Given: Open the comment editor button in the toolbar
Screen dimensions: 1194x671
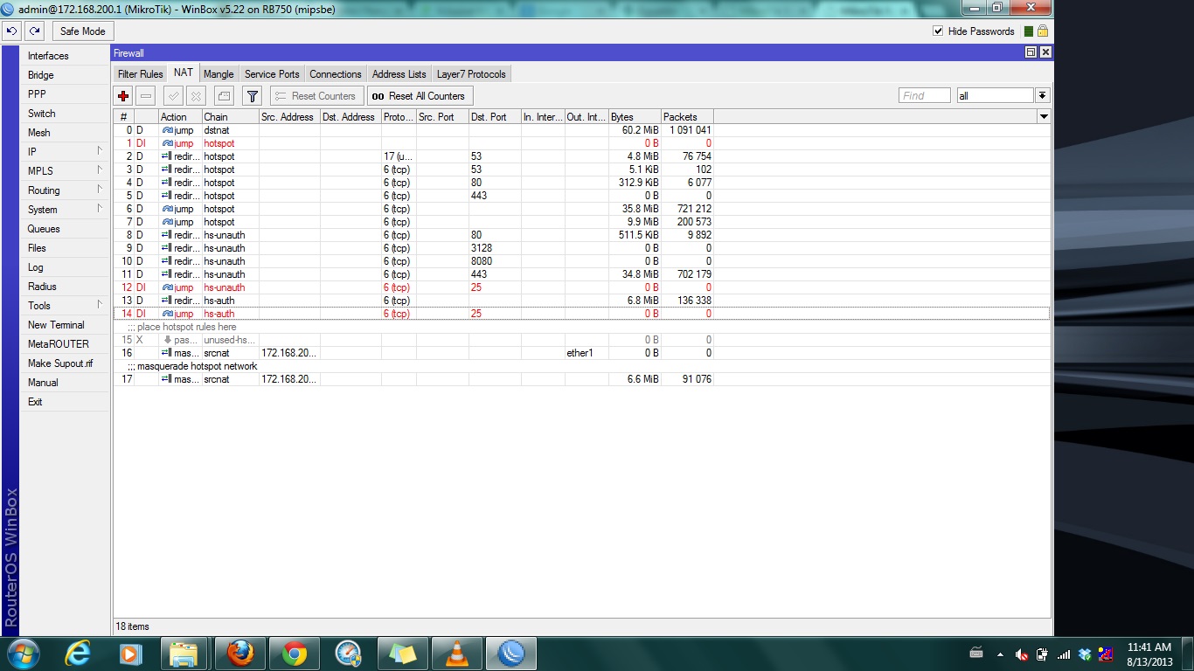Looking at the screenshot, I should [224, 96].
